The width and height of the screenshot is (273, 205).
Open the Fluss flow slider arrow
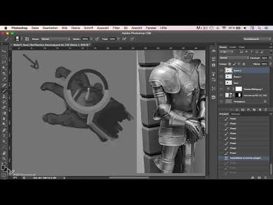[118, 39]
